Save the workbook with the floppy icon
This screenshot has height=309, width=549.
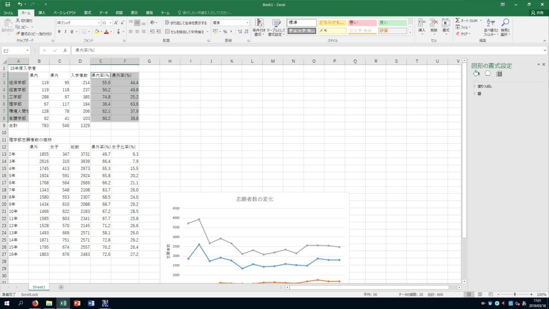pyautogui.click(x=7, y=4)
